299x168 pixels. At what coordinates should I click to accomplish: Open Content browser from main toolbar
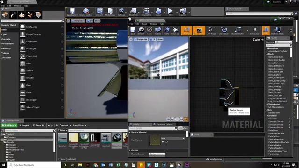pyautogui.click(x=100, y=12)
